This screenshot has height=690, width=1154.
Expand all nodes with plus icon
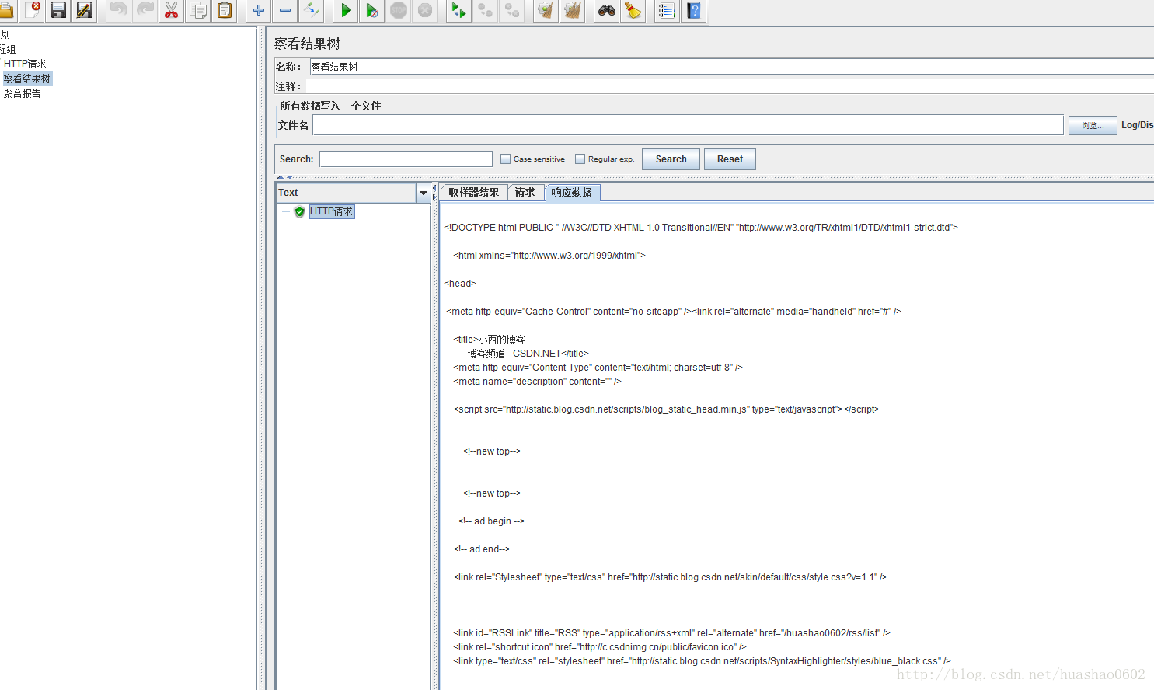259,10
